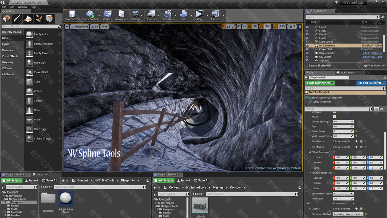Open the Lit view mode dropdown
Viewport: 387px width, 218px height.
pos(95,27)
